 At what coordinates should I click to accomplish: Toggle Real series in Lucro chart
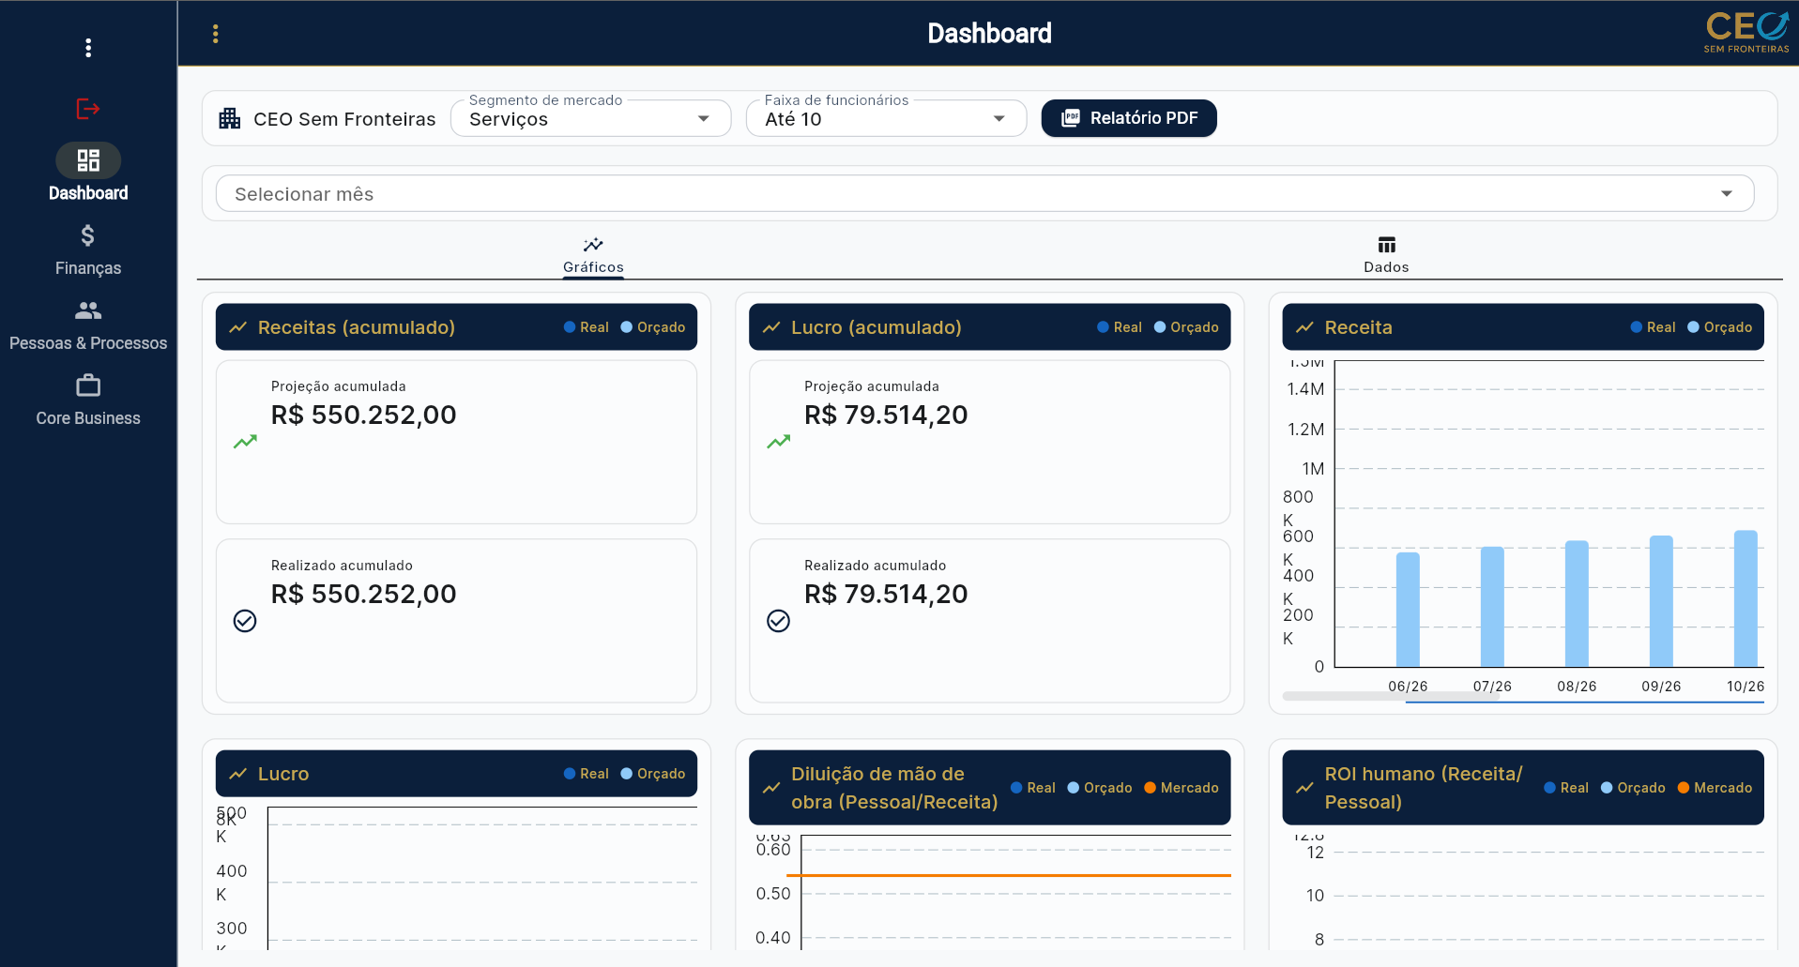coord(587,774)
